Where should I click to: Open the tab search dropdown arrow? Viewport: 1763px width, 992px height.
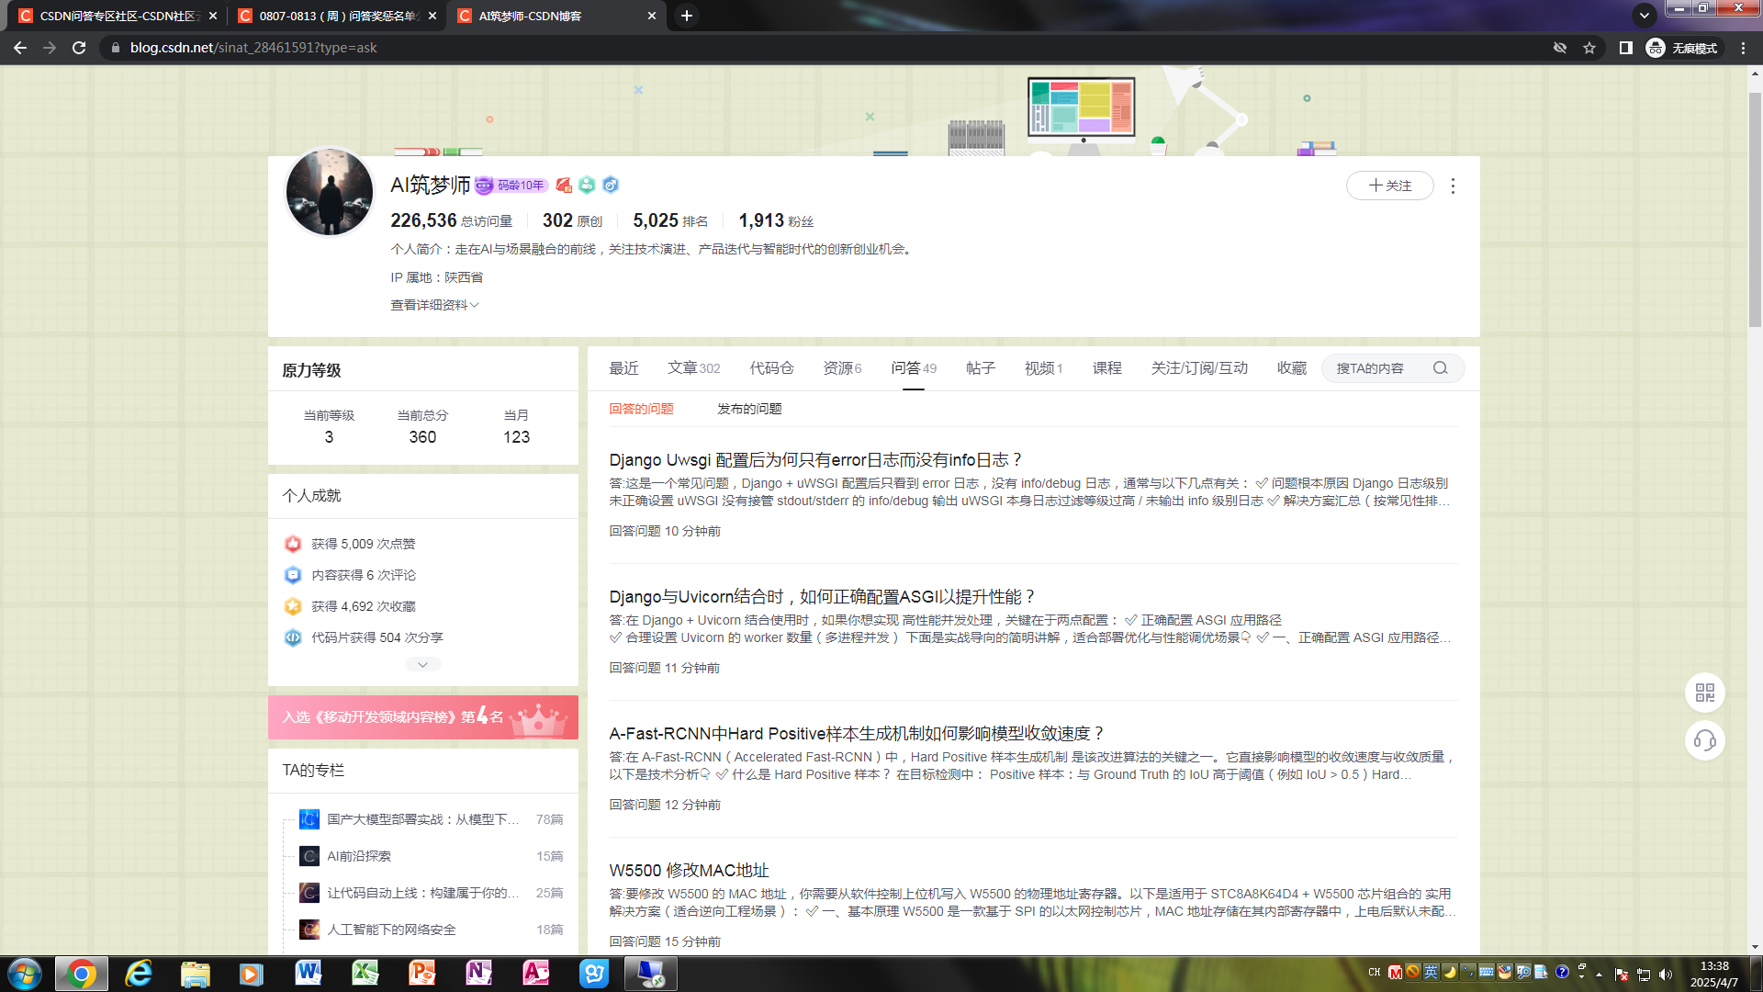tap(1645, 16)
